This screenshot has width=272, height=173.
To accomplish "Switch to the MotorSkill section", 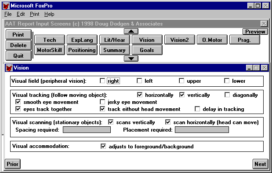I will tap(50, 50).
